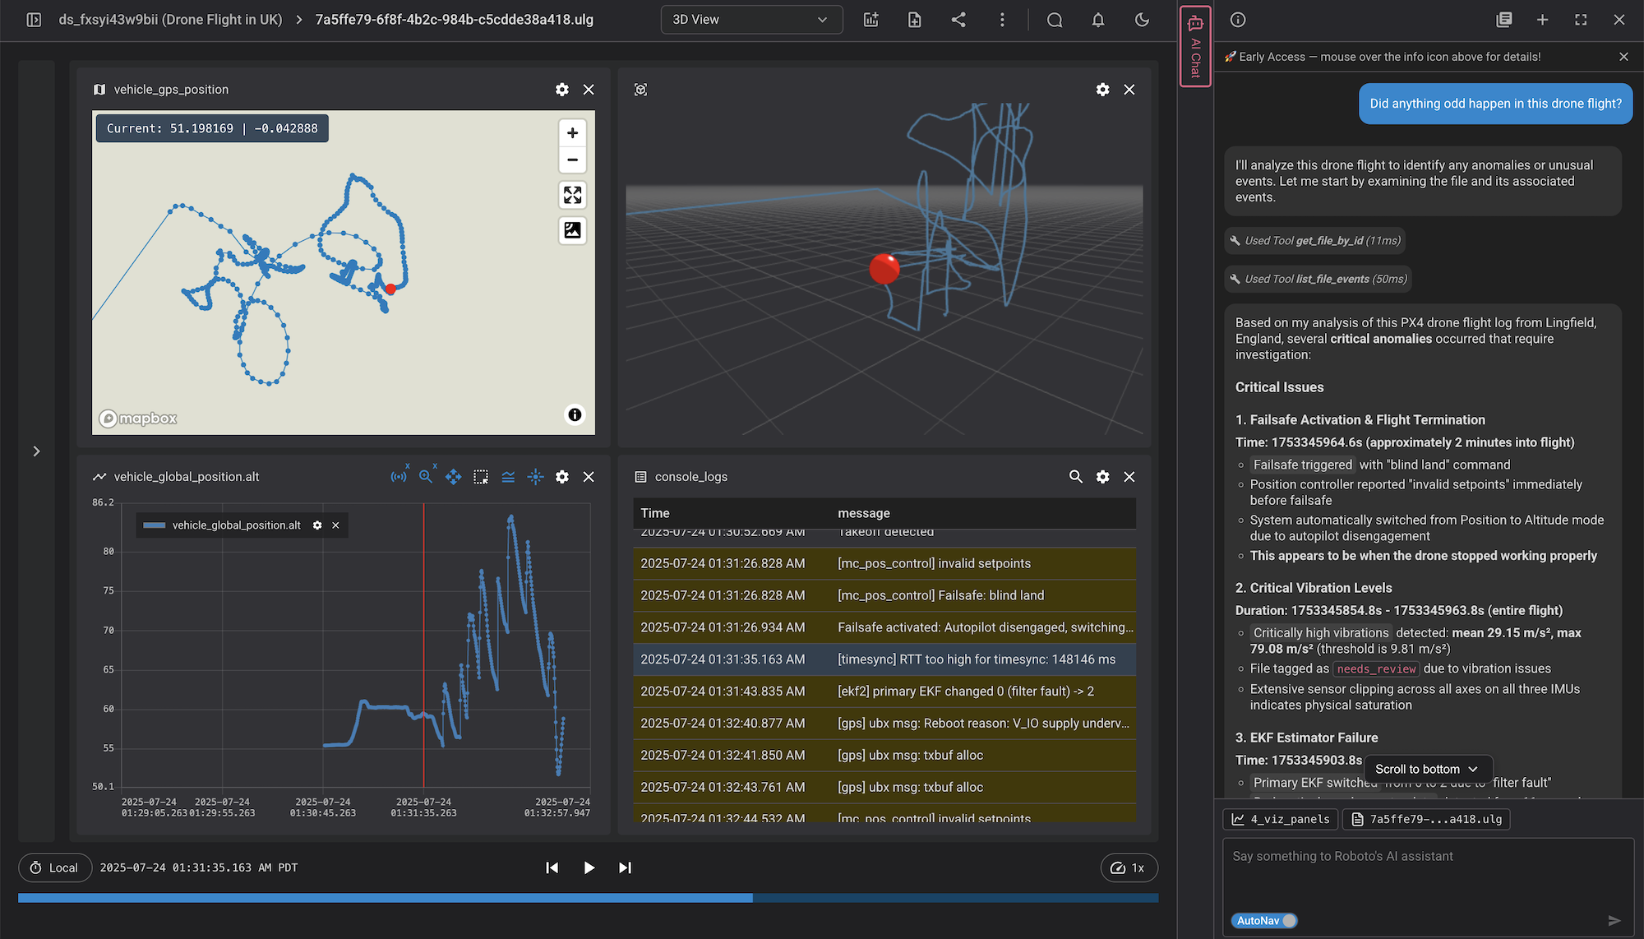Switch the map to satellite imagery layer

click(573, 230)
